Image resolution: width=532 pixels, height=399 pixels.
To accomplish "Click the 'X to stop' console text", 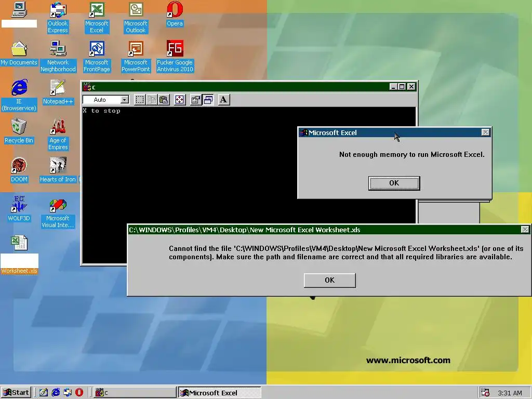I will pos(101,111).
